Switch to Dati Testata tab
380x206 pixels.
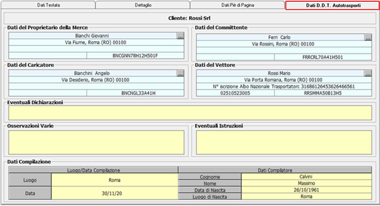[x=49, y=5]
